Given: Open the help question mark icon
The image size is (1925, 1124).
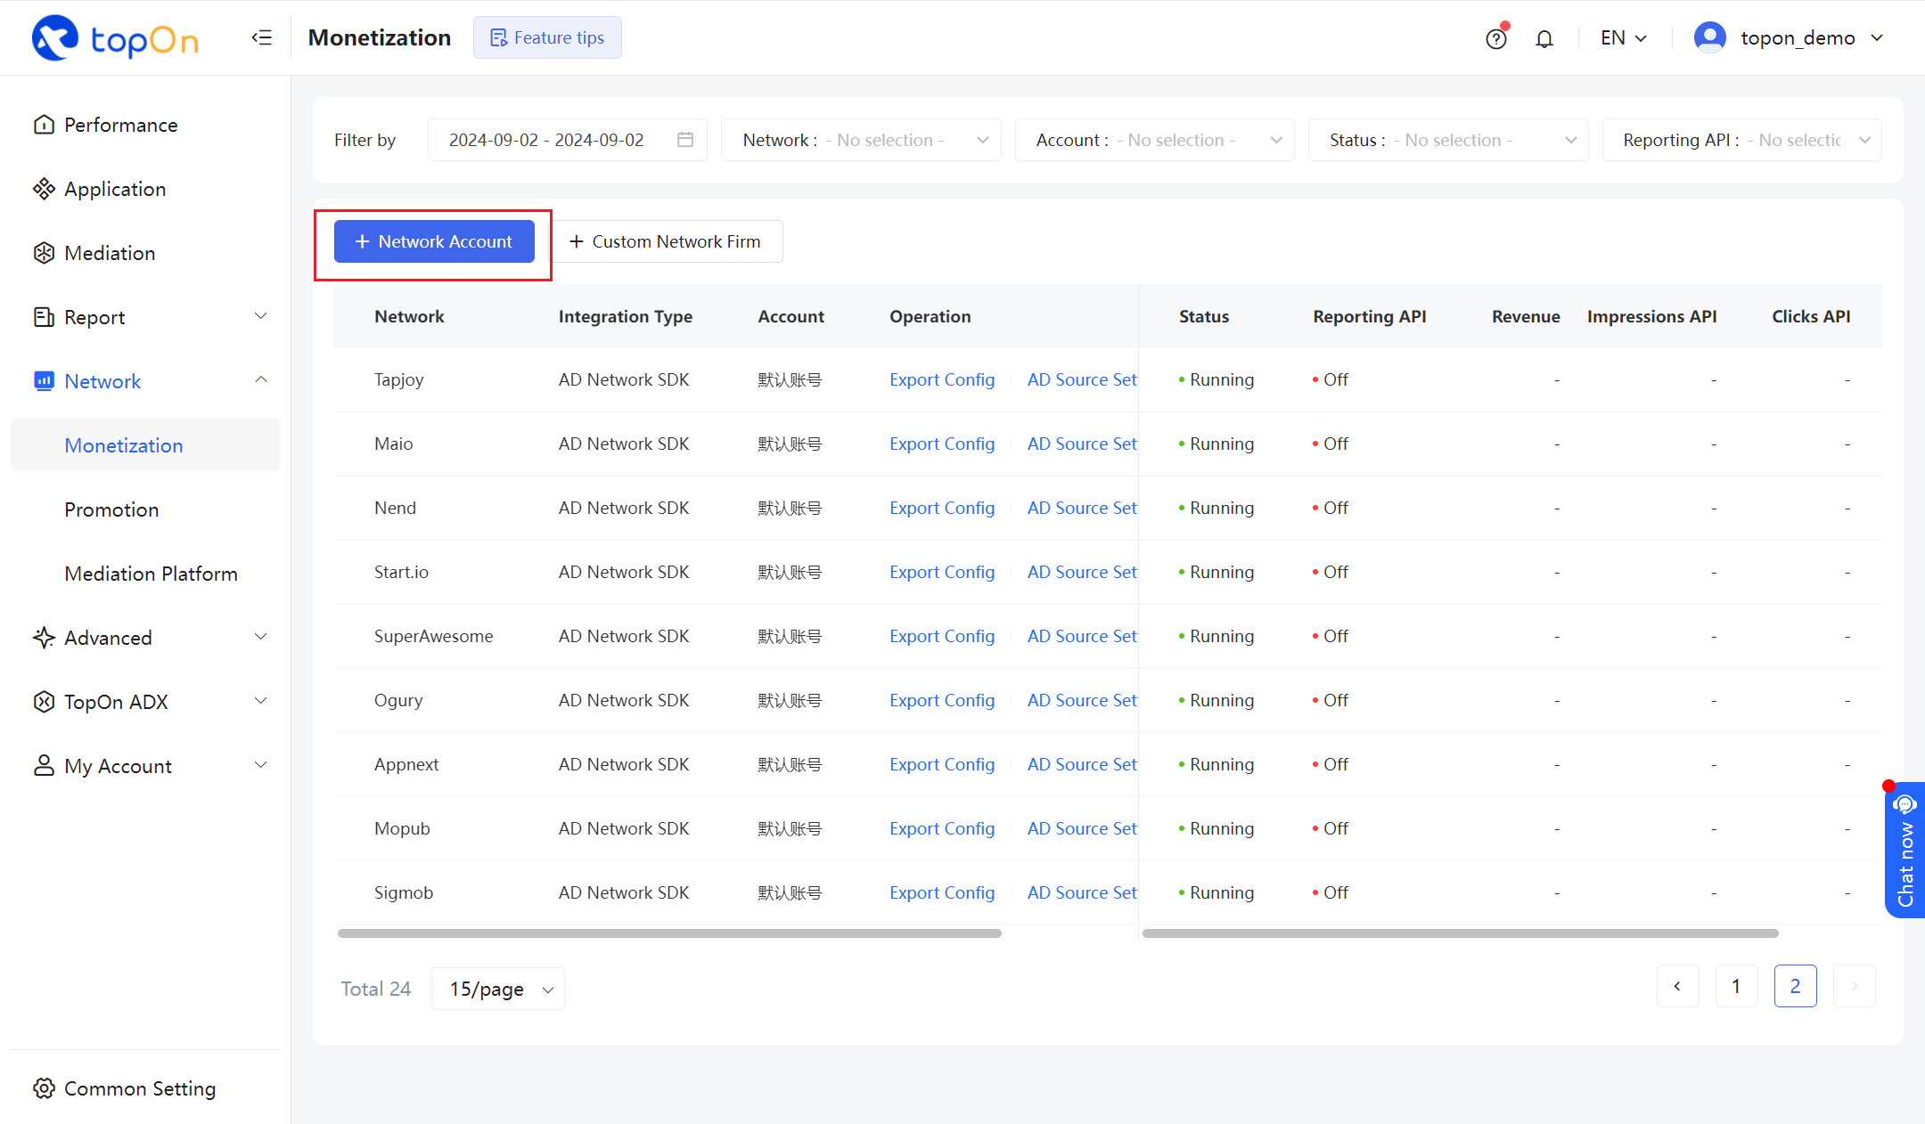Looking at the screenshot, I should pyautogui.click(x=1496, y=38).
